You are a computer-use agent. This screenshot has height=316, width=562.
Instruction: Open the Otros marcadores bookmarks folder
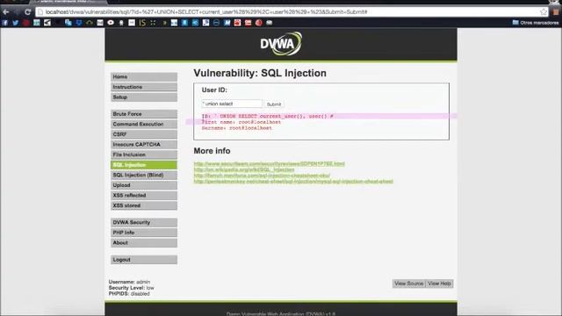point(536,23)
